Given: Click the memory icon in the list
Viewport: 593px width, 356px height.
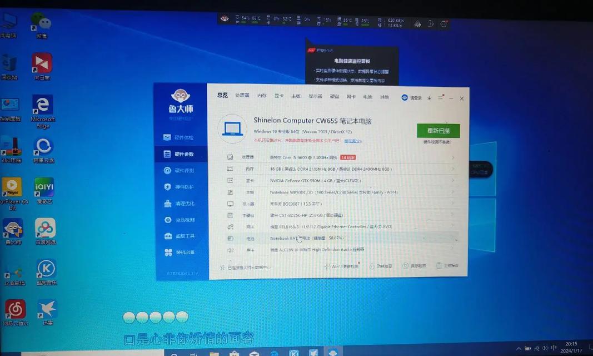Looking at the screenshot, I should tap(230, 169).
